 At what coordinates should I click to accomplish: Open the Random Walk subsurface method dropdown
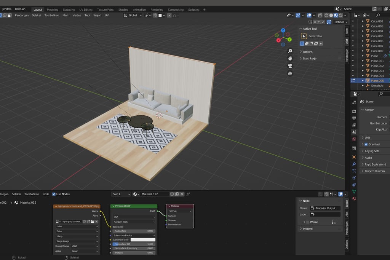point(134,222)
